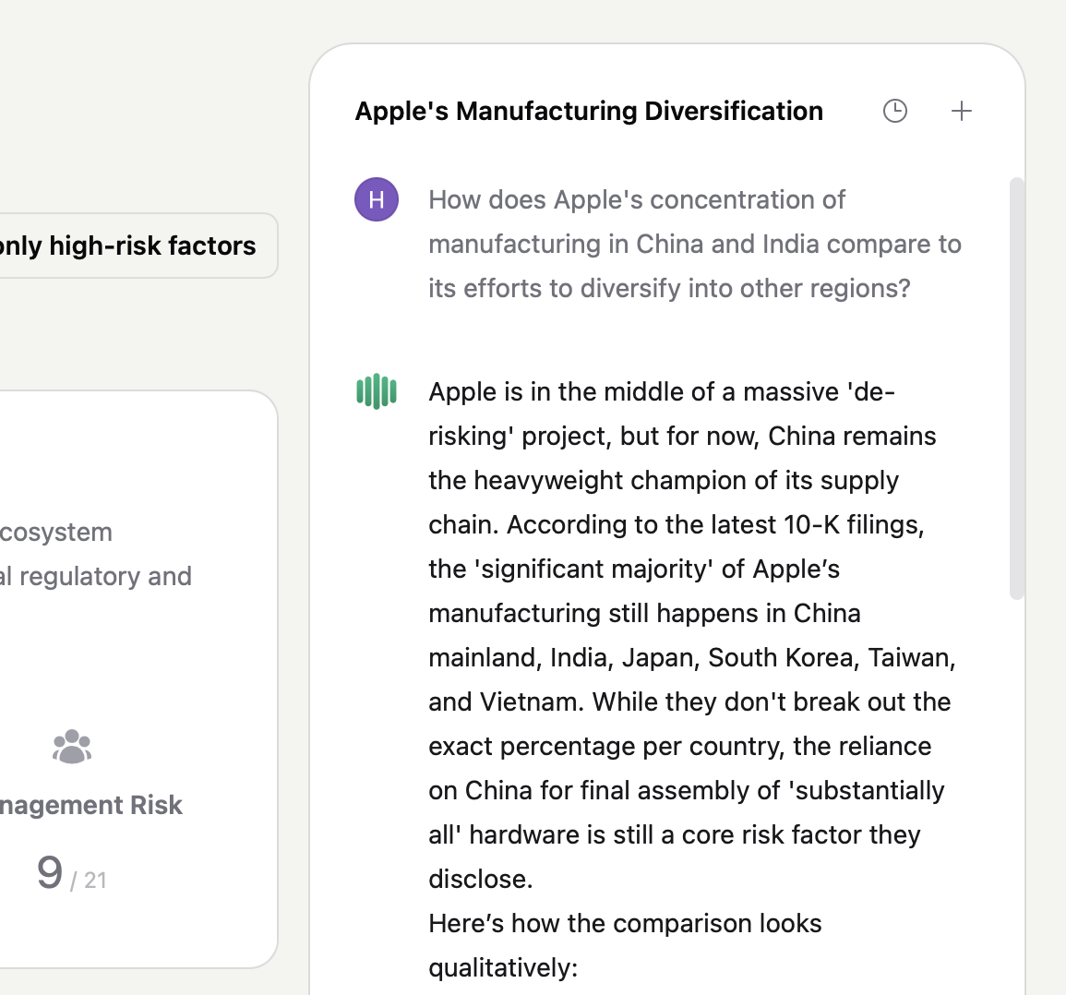
Task: Click the line 'Here's how the comparison looks'
Action: (625, 923)
